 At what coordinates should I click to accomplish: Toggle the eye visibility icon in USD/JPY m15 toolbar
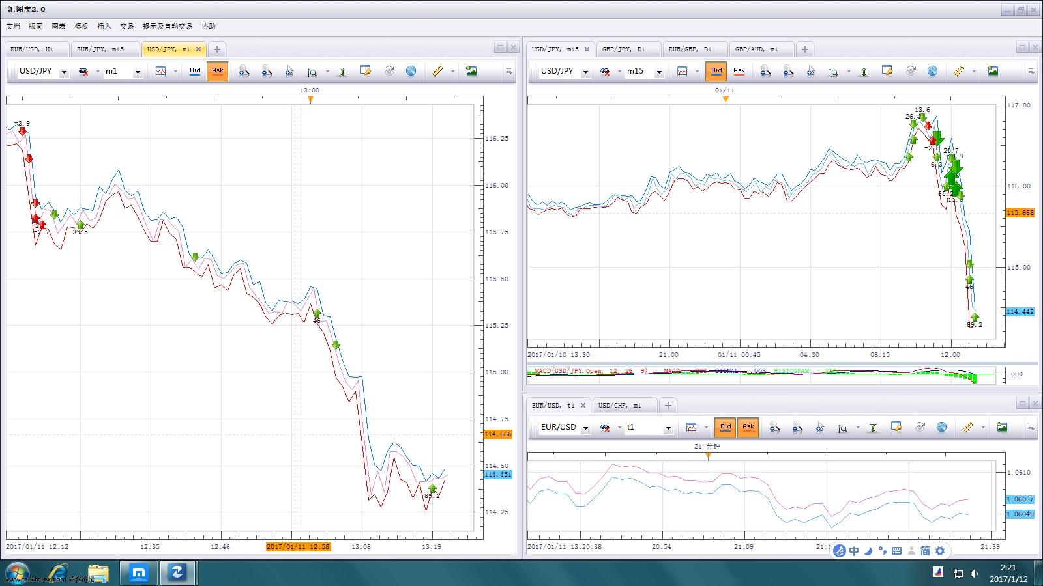pos(911,71)
